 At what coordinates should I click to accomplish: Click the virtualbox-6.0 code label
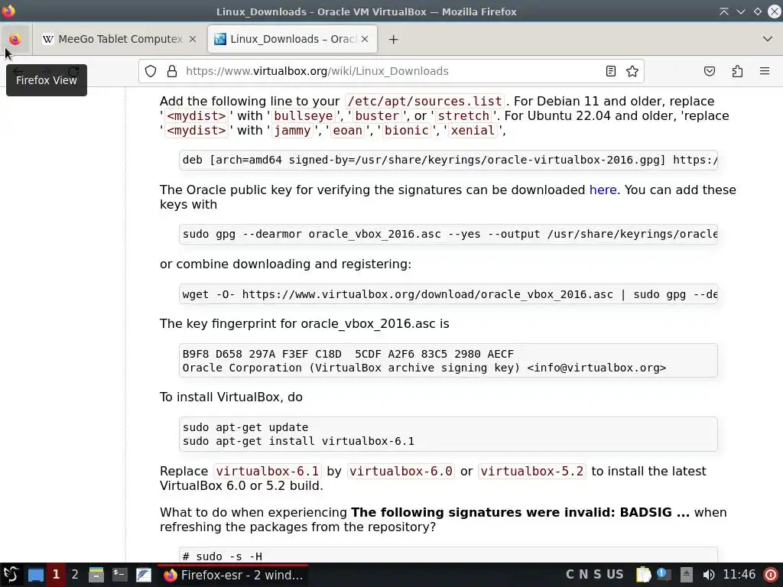[401, 471]
